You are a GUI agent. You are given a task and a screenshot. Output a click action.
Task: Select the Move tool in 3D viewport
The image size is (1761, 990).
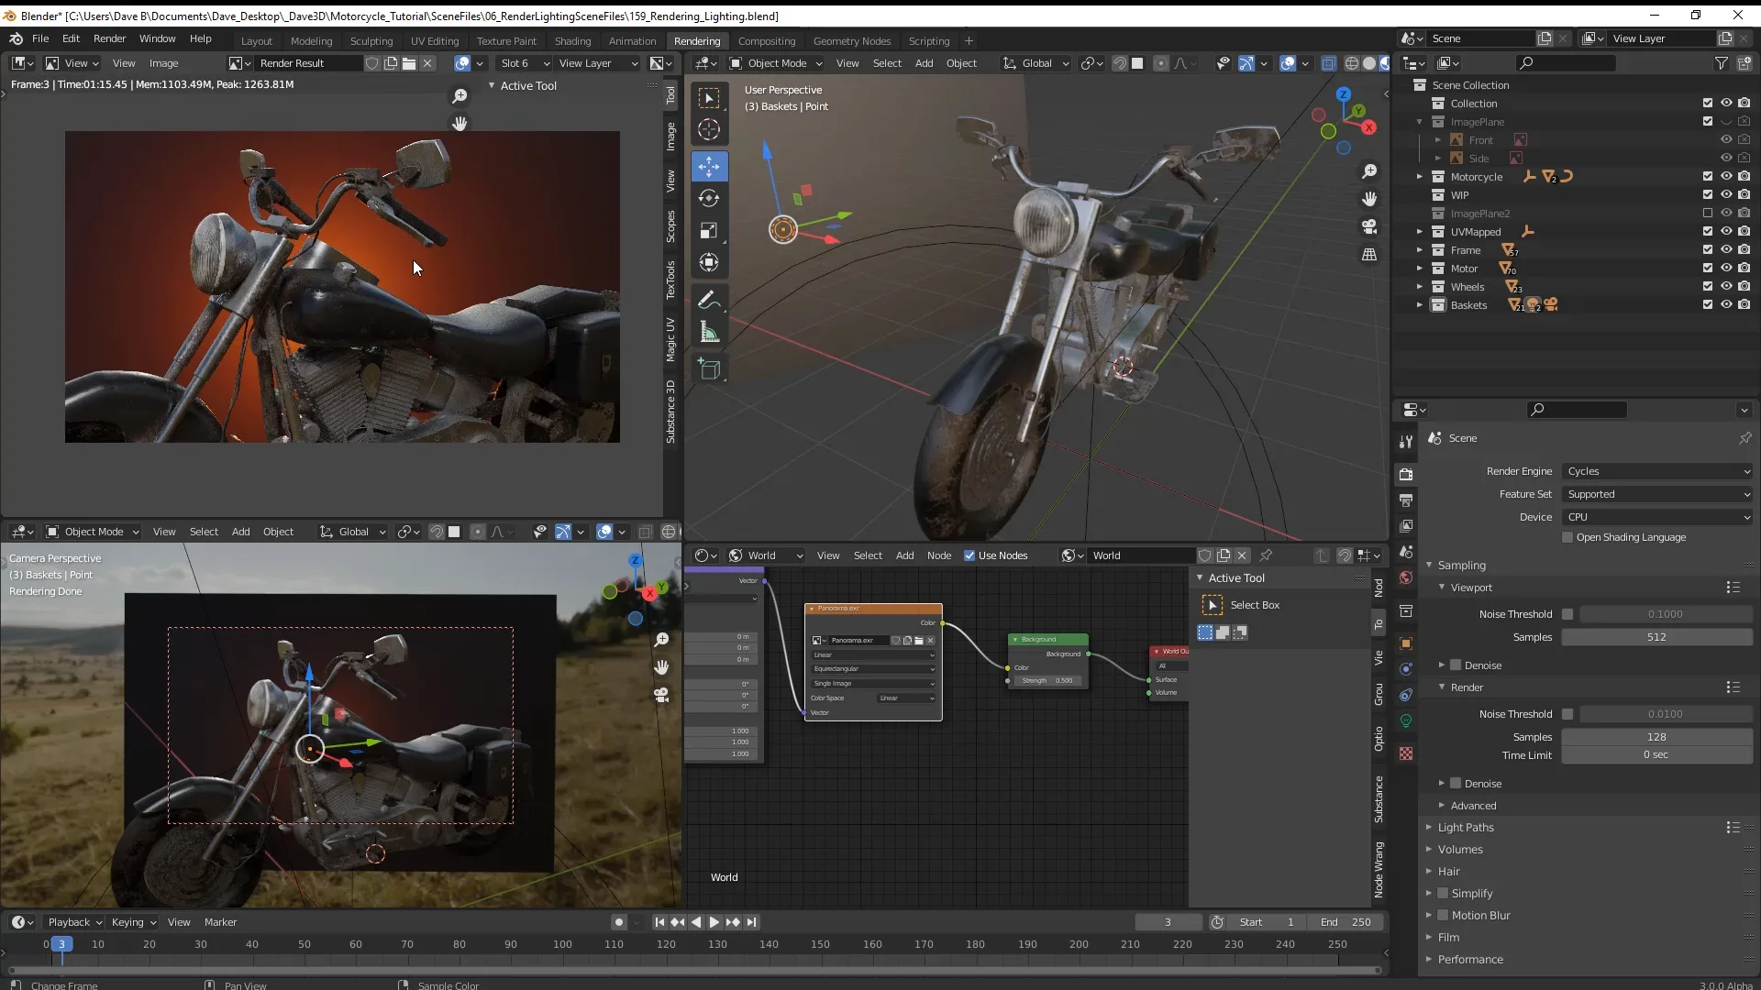coord(709,164)
